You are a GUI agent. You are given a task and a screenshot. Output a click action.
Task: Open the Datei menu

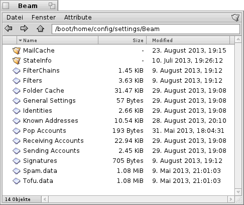point(15,18)
